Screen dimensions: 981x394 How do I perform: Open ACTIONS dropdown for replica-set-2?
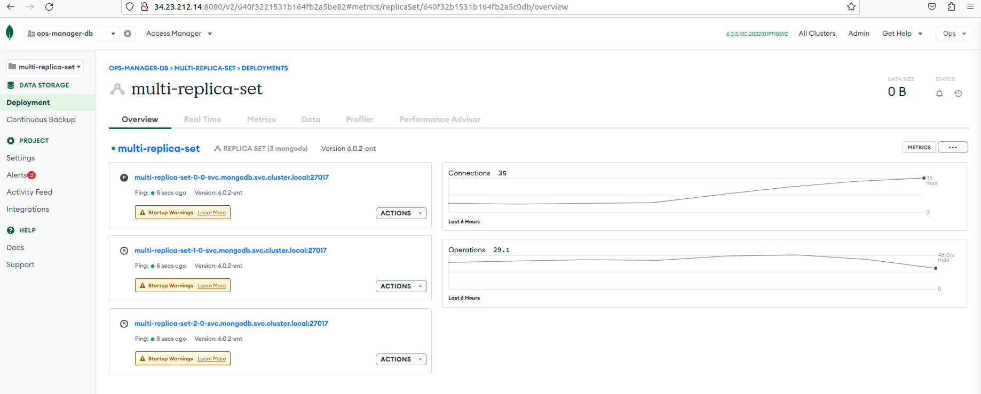tap(401, 359)
